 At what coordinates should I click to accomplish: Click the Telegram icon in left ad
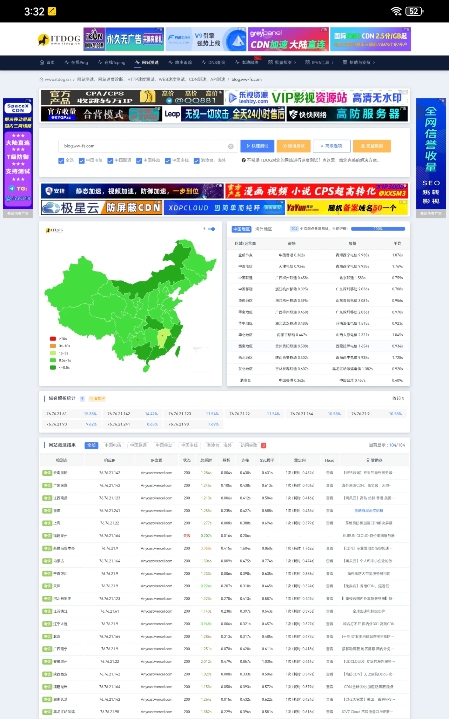point(12,189)
